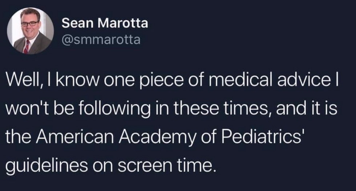This screenshot has width=356, height=191.
Task: Click the display name Sean Marotta
Action: click(105, 24)
